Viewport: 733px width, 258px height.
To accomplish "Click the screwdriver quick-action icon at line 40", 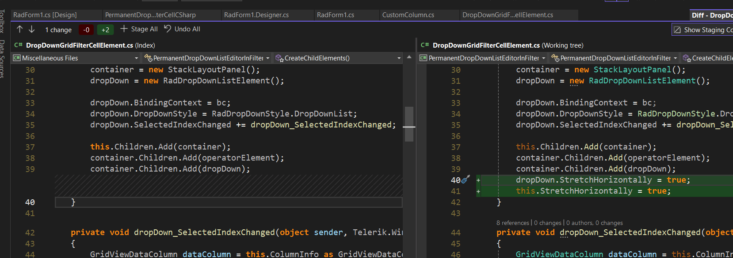I will 466,179.
